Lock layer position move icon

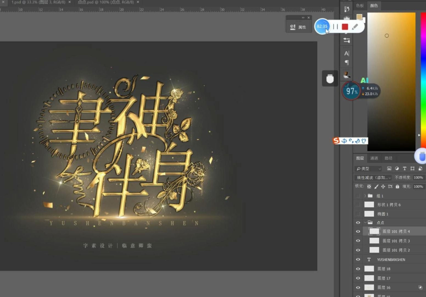(383, 186)
